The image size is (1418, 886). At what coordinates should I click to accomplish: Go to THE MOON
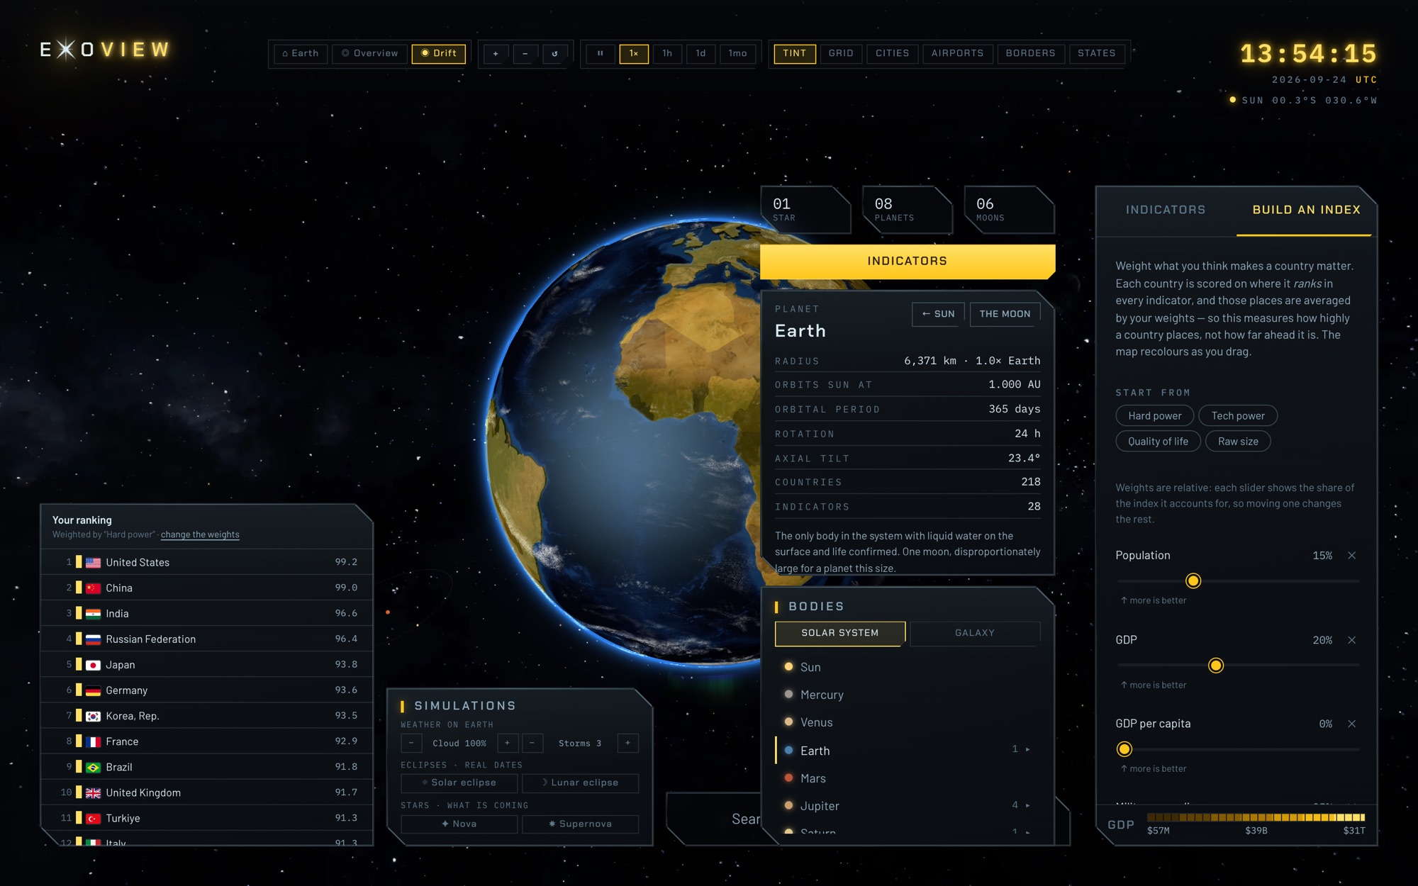click(x=1005, y=314)
